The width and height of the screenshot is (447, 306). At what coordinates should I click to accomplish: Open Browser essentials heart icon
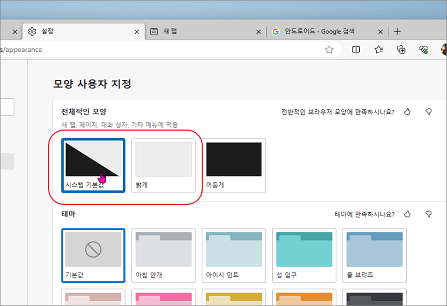point(424,50)
